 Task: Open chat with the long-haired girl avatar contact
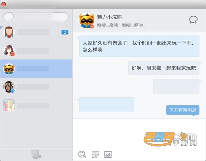point(36,32)
